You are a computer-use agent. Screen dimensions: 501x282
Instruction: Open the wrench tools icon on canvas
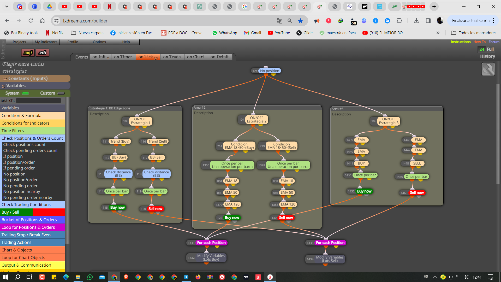[x=488, y=69]
